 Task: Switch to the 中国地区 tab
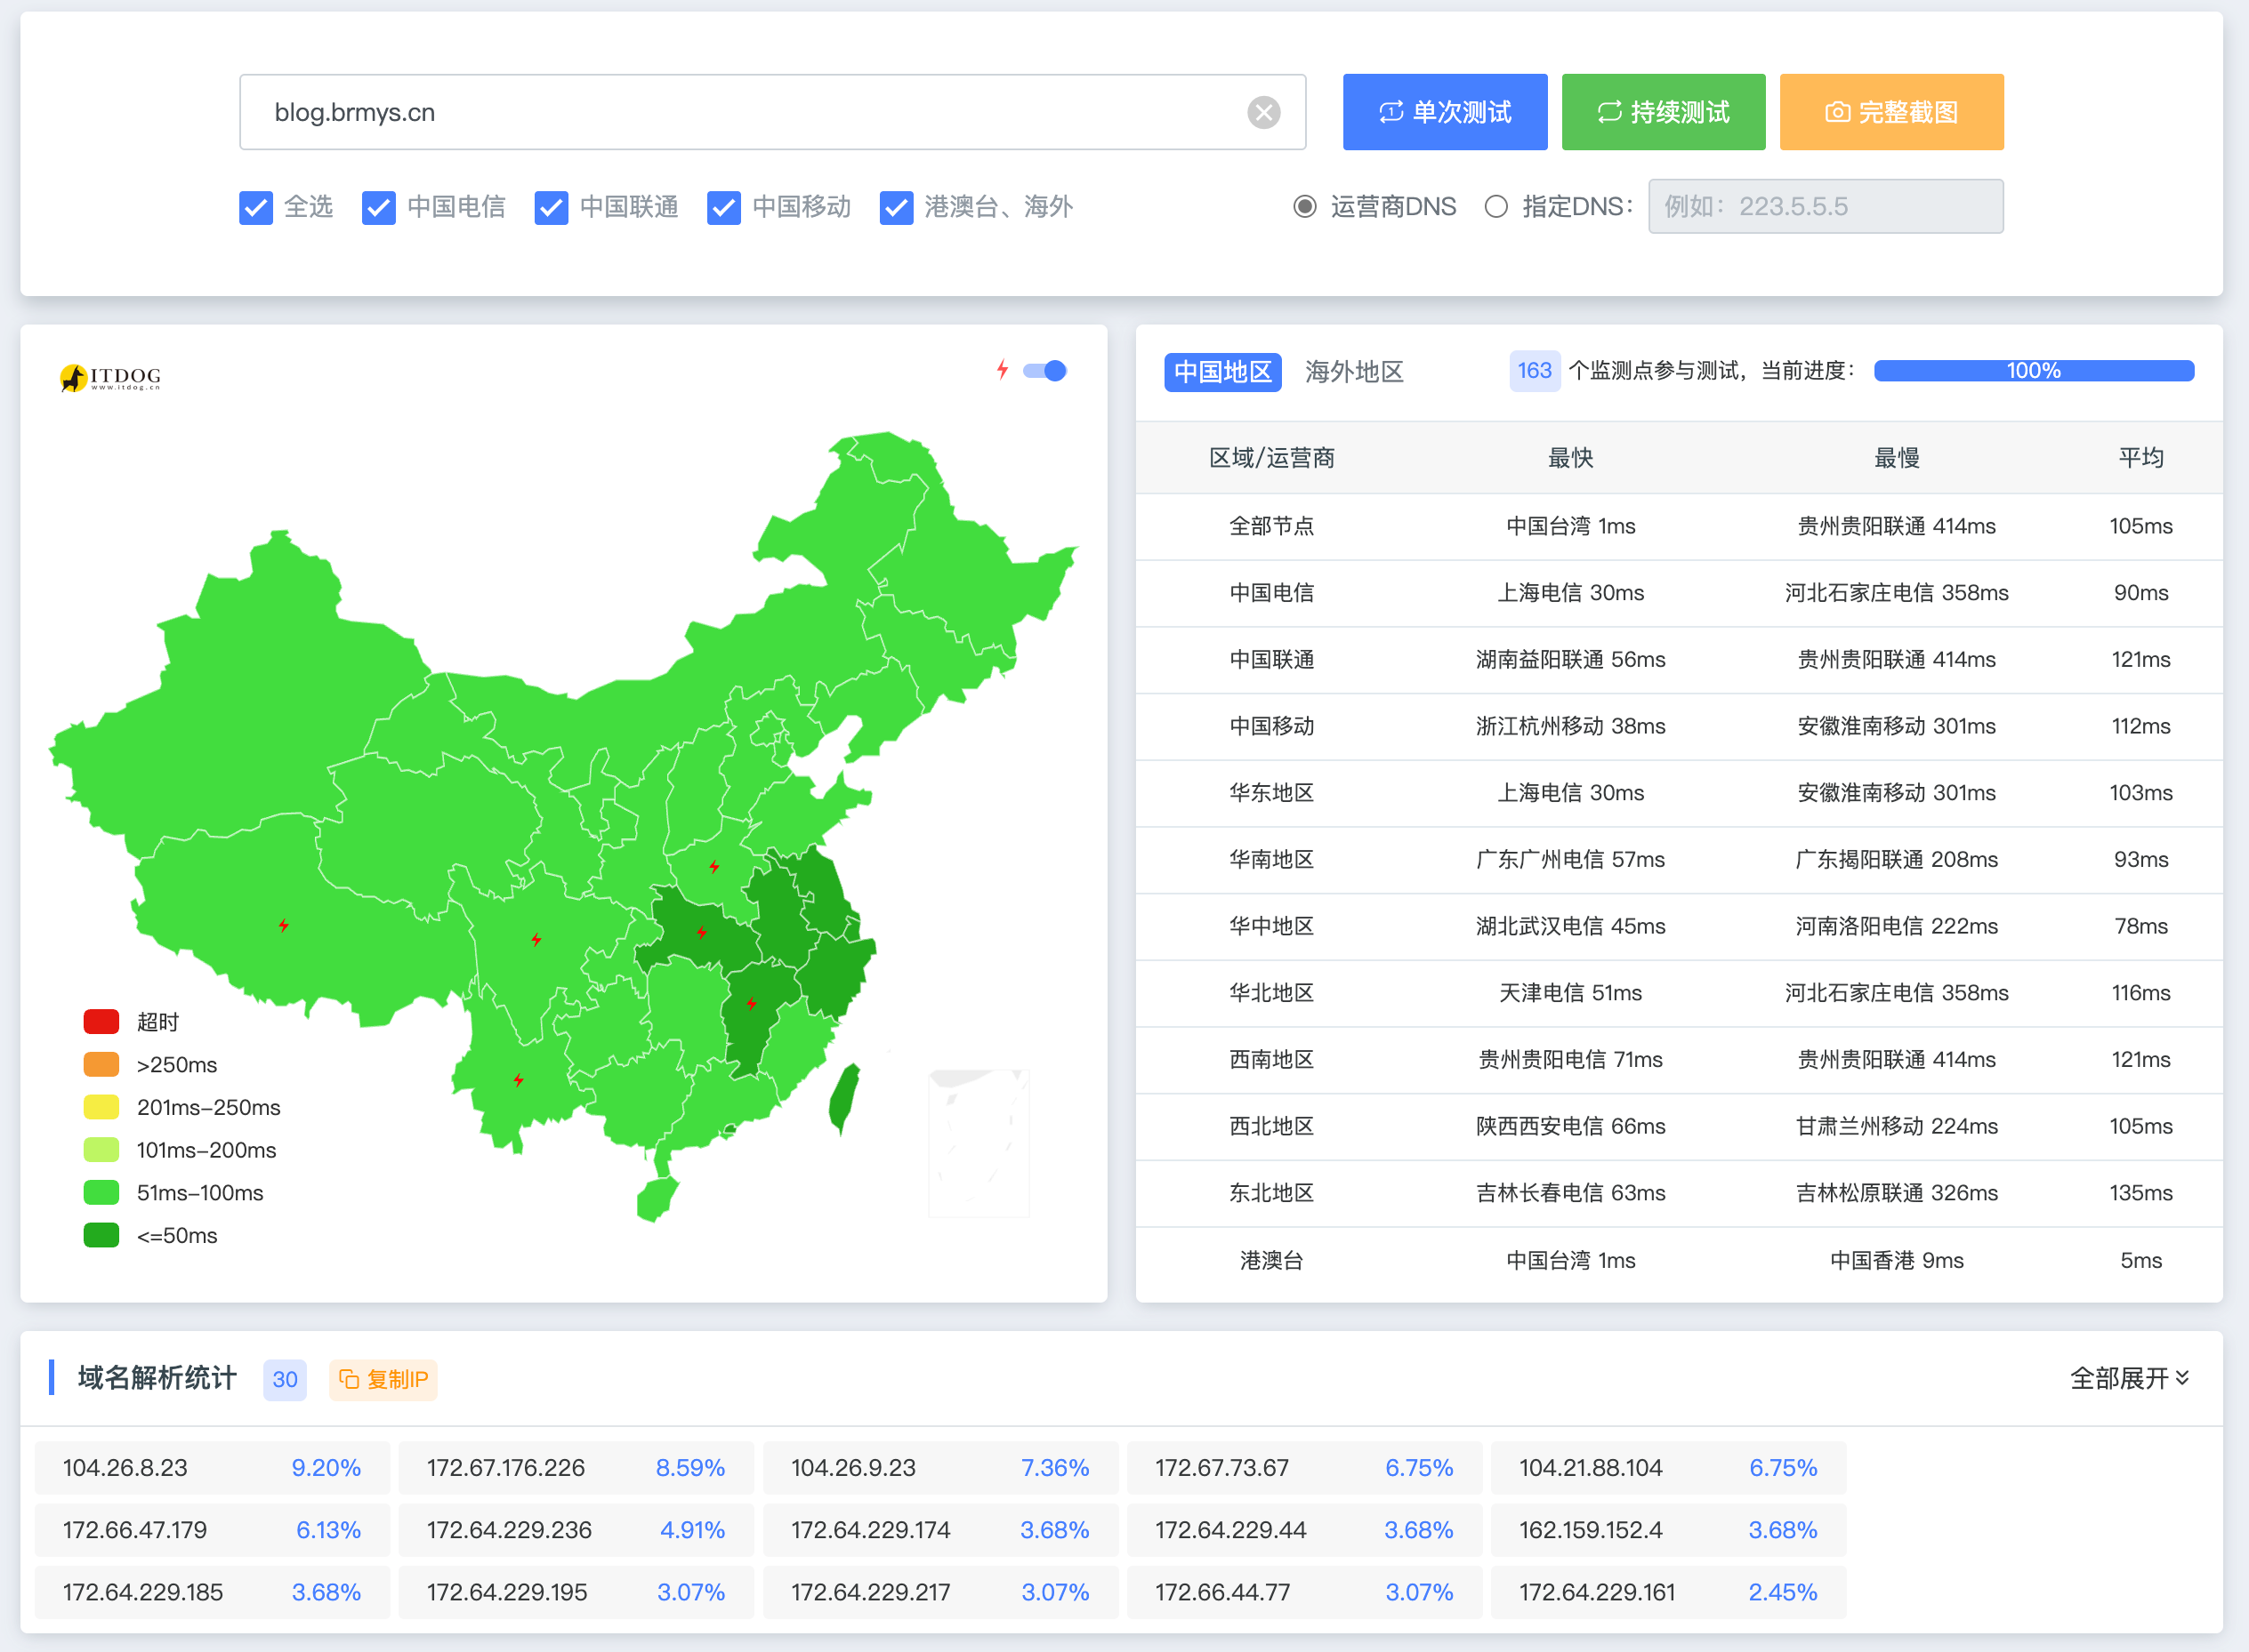(x=1222, y=372)
